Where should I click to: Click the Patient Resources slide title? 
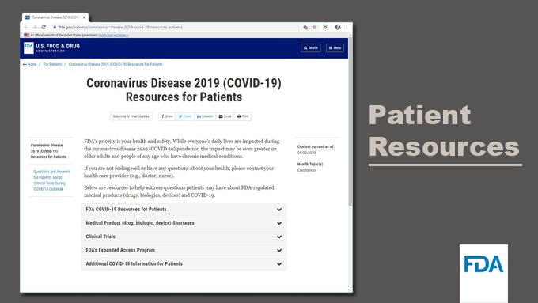(444, 131)
